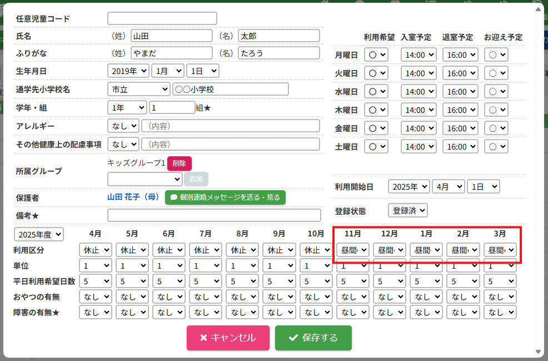Click the 任意児童コード input field
548x361 pixels.
click(x=162, y=19)
